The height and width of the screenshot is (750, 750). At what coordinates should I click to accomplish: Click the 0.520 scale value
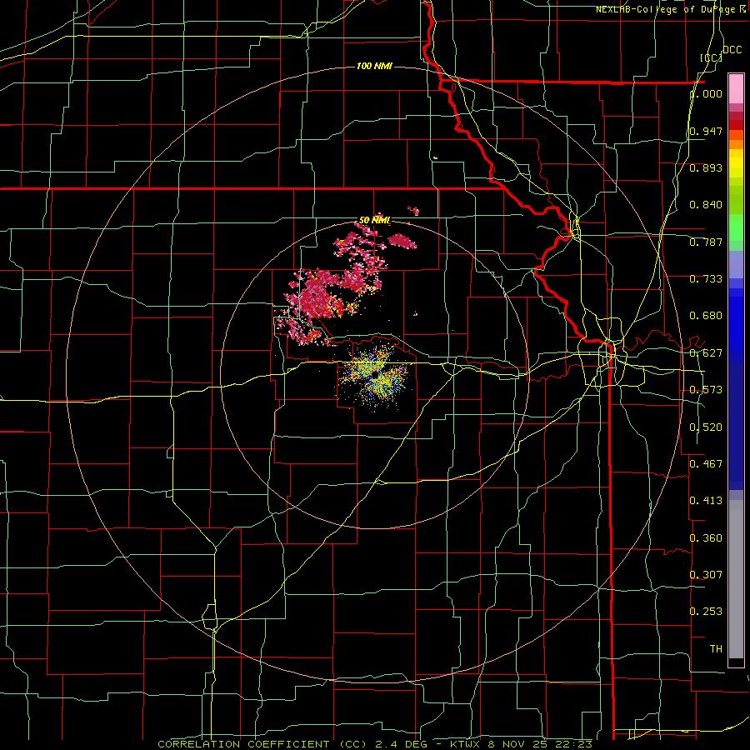[x=706, y=427]
